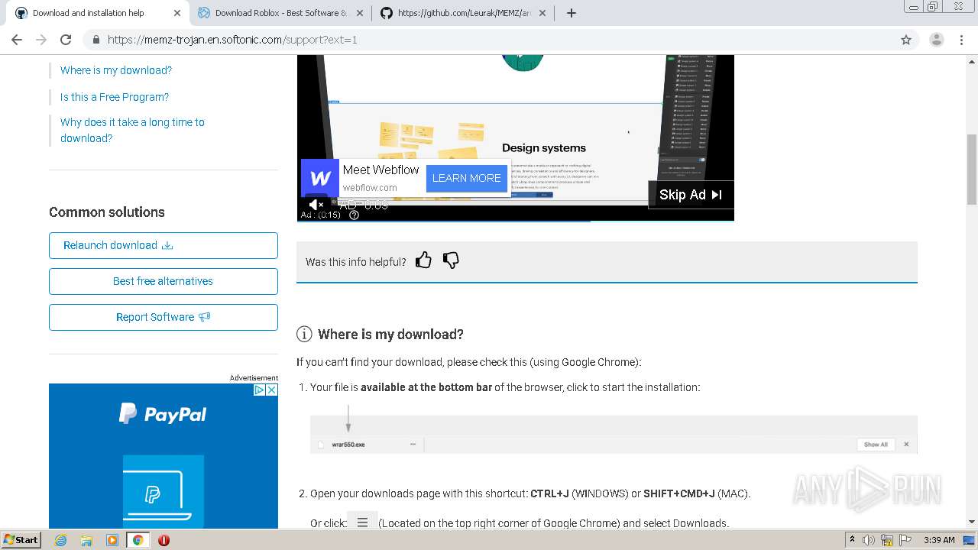Launch Internet Explorer from the taskbar

[x=60, y=540]
